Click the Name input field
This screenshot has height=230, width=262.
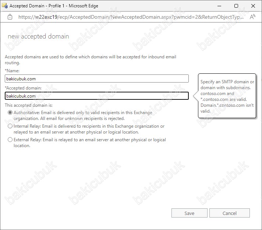(97, 79)
